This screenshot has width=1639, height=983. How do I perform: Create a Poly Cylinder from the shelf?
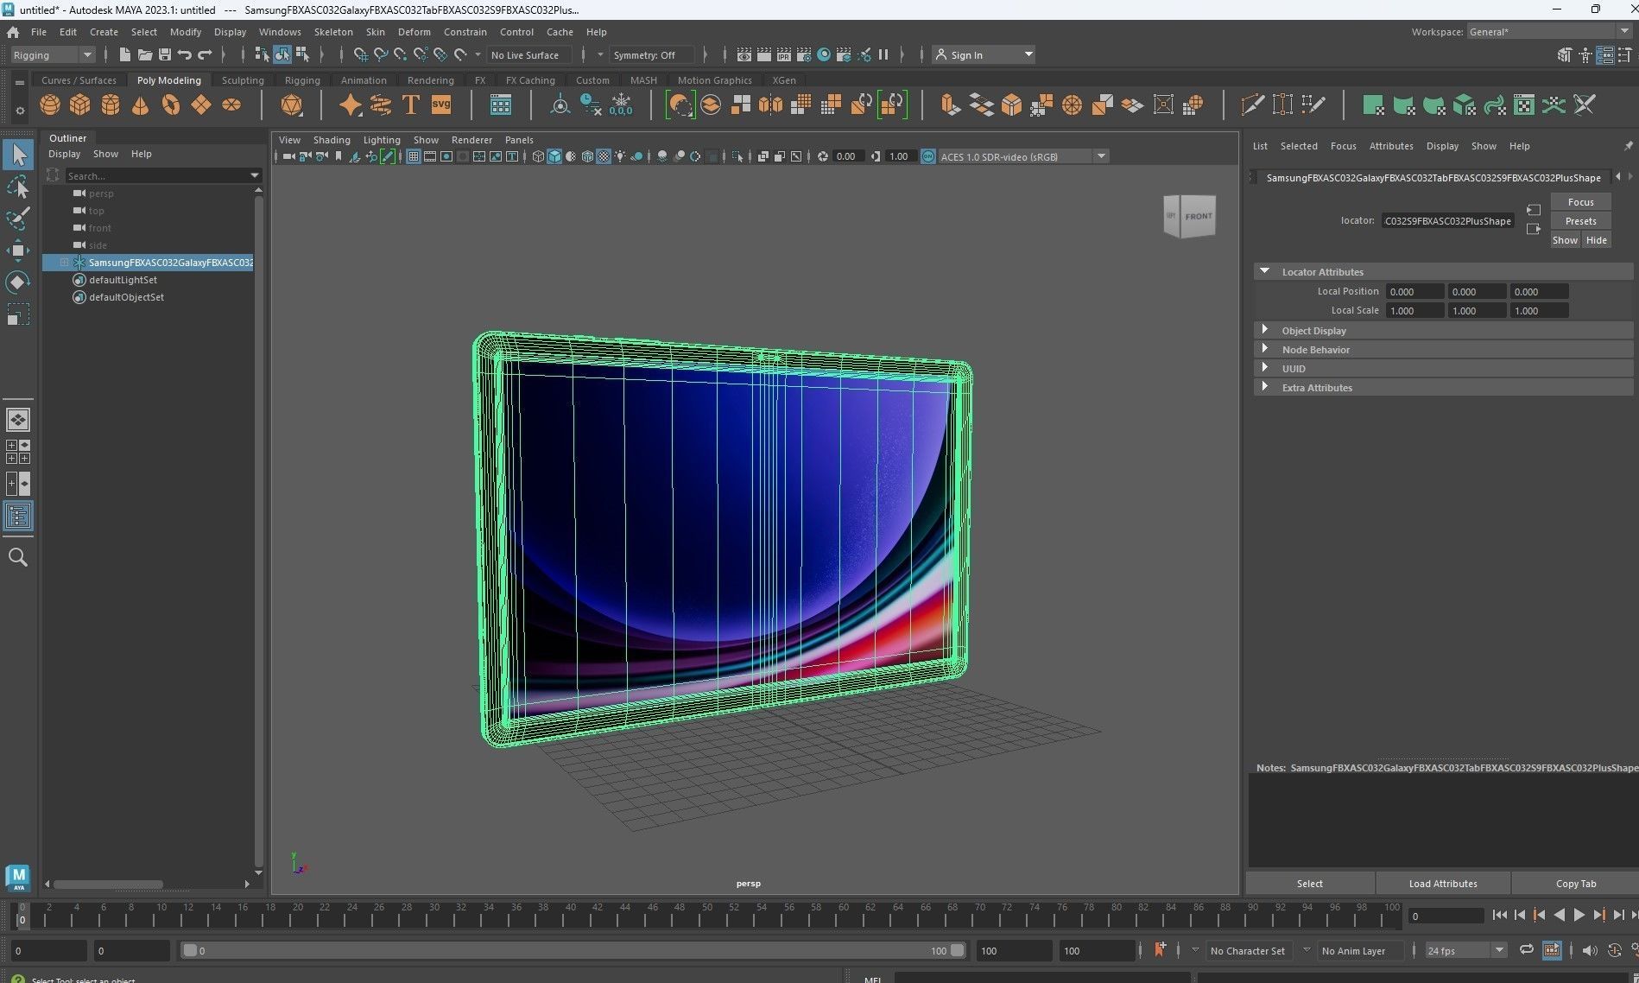(111, 105)
